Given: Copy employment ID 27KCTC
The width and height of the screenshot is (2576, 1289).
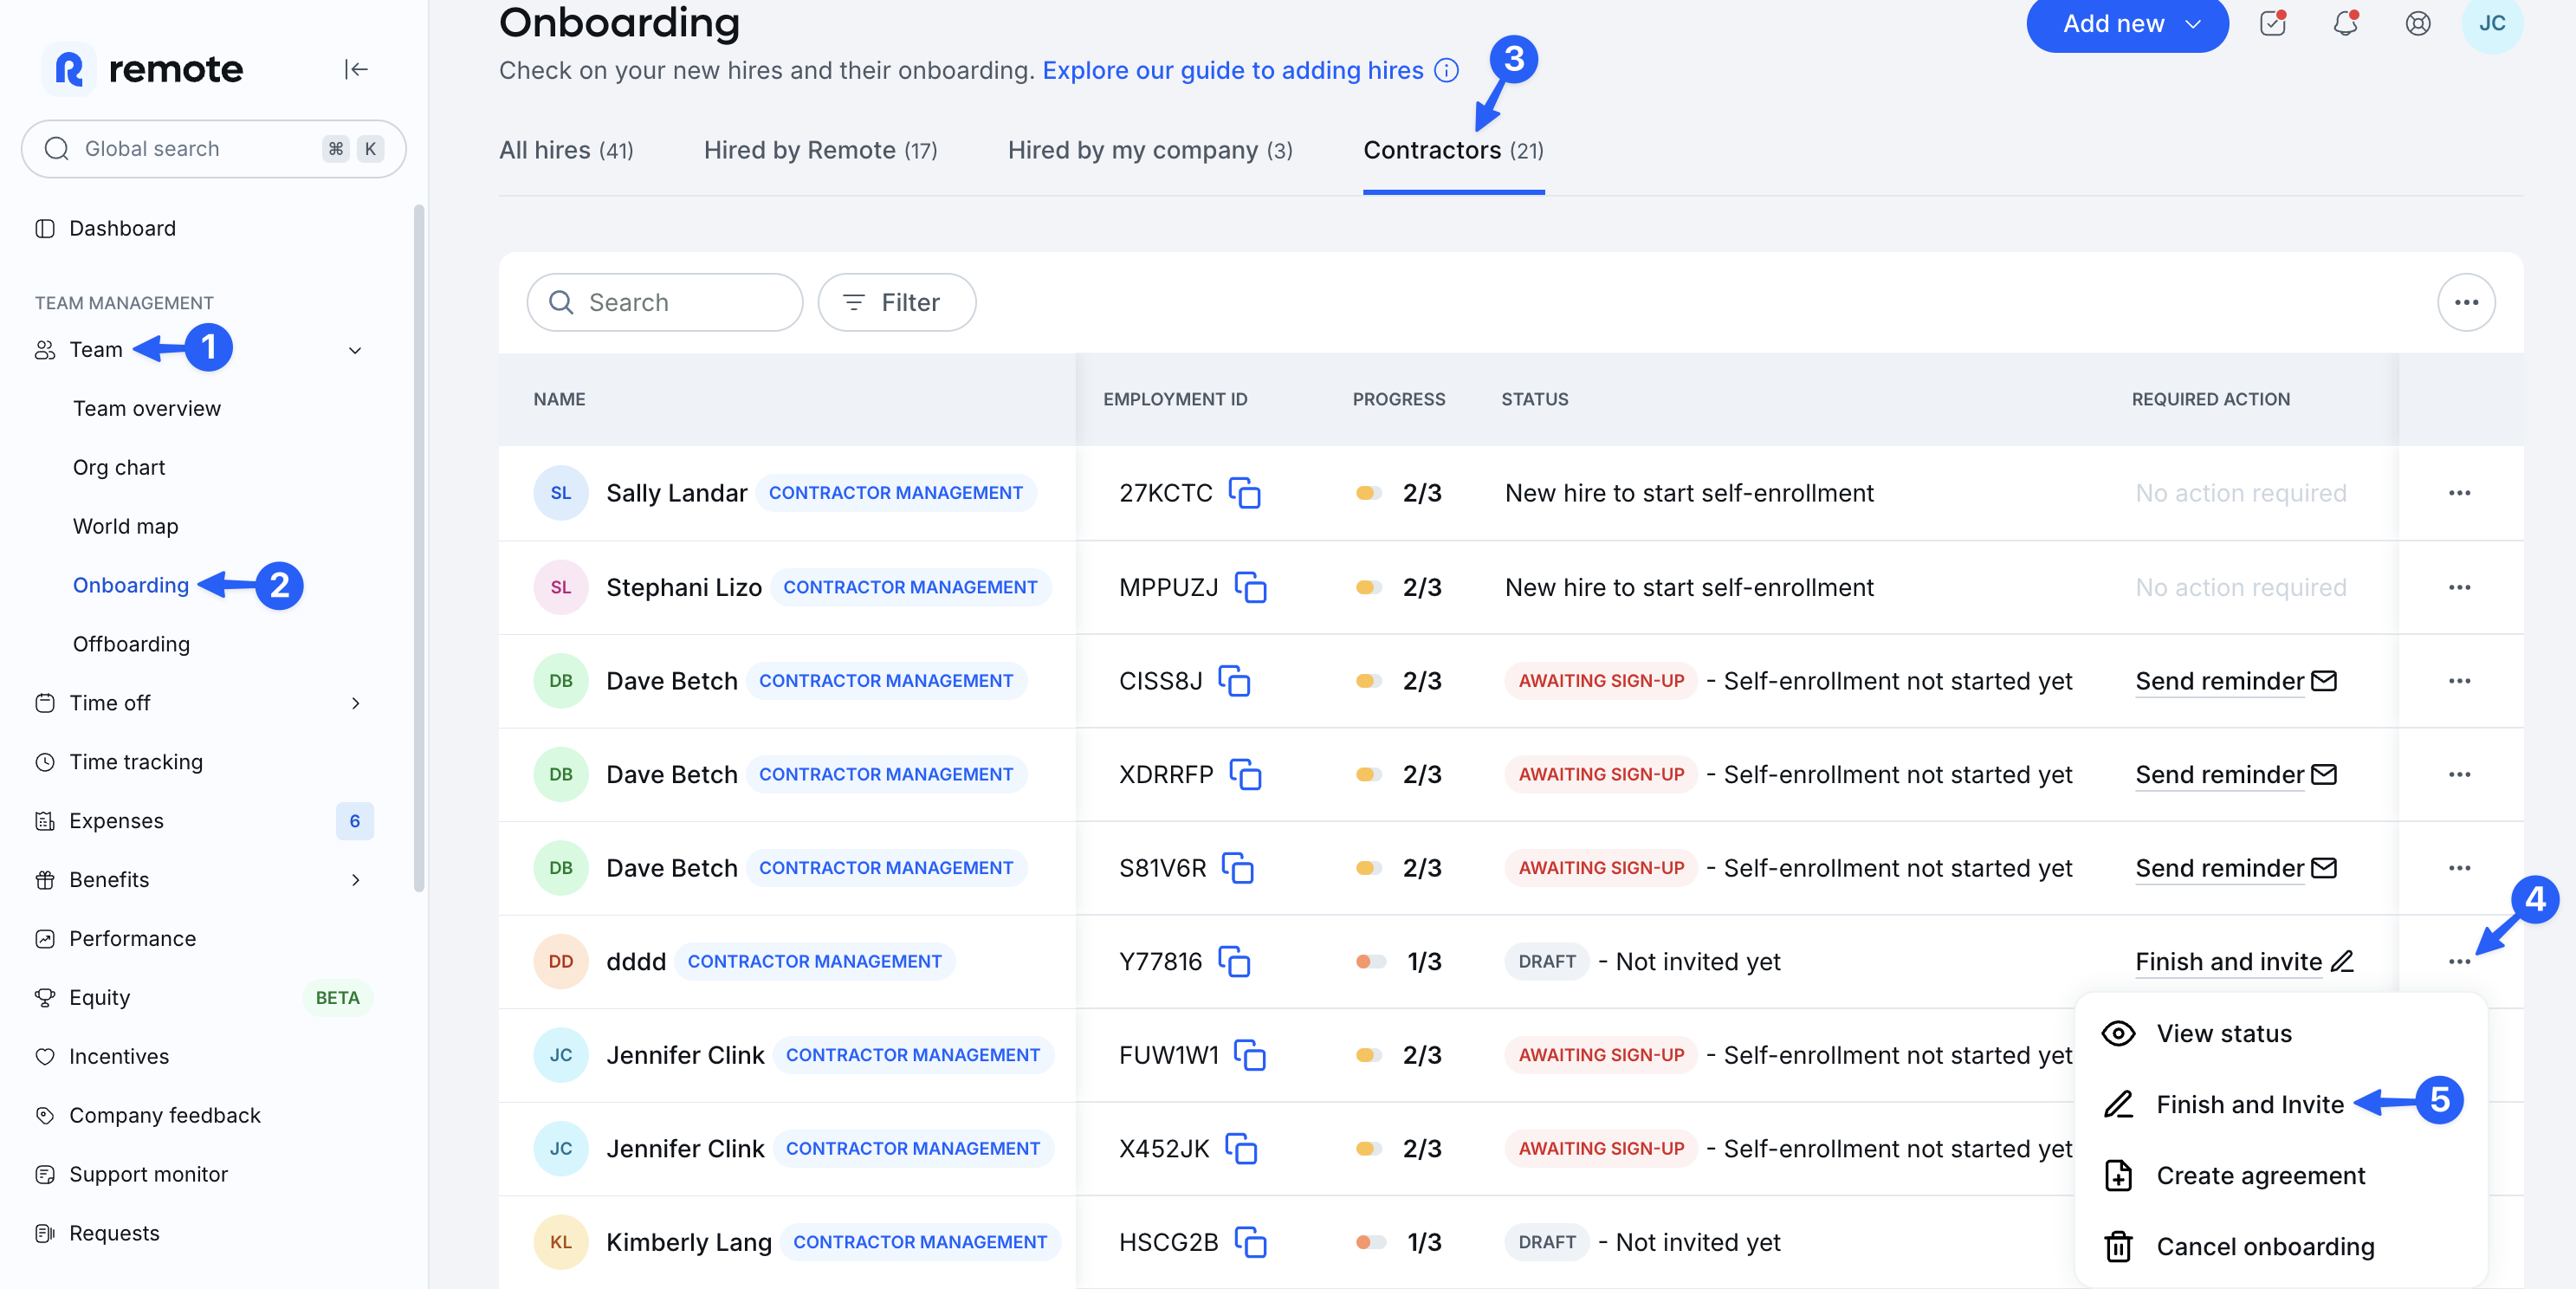Looking at the screenshot, I should pyautogui.click(x=1244, y=493).
